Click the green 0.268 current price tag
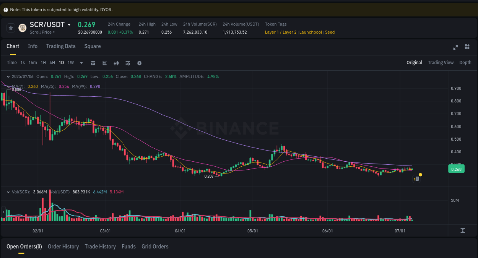This screenshot has height=258, width=478. [x=456, y=169]
